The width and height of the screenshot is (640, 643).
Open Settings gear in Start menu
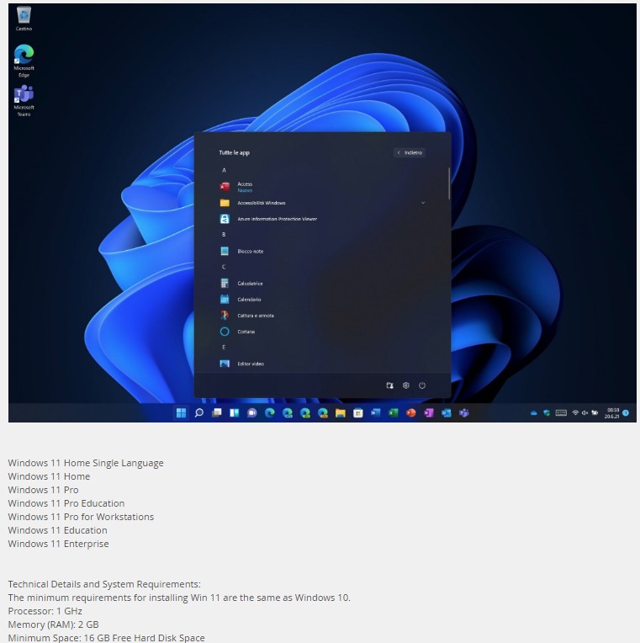[405, 385]
